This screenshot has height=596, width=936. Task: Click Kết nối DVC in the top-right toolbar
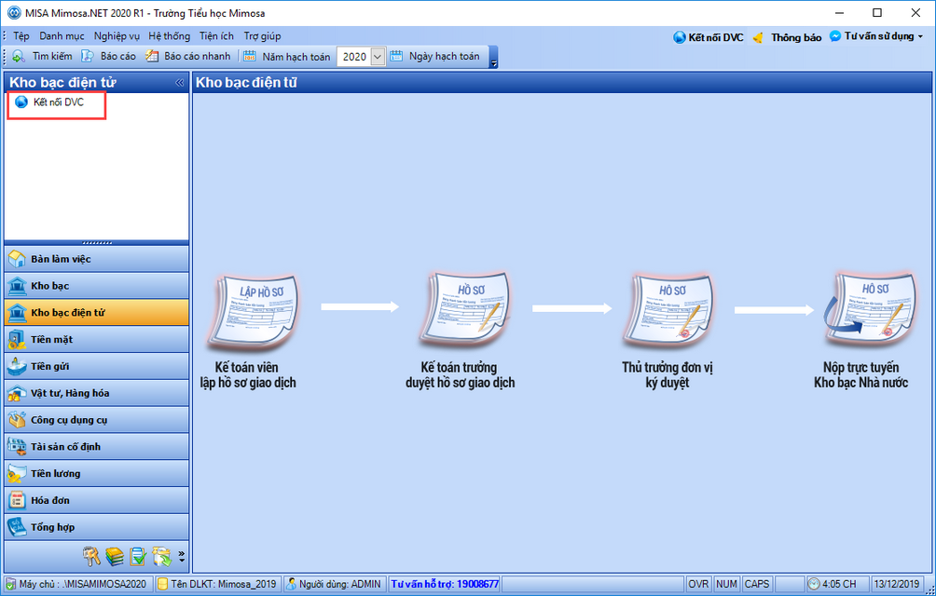[709, 37]
